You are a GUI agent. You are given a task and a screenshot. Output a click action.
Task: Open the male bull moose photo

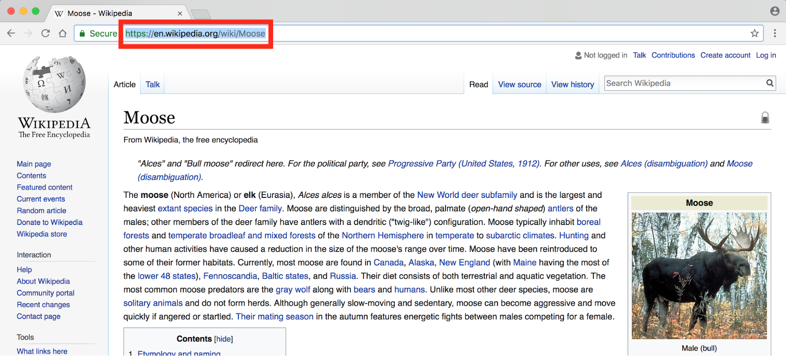(699, 275)
